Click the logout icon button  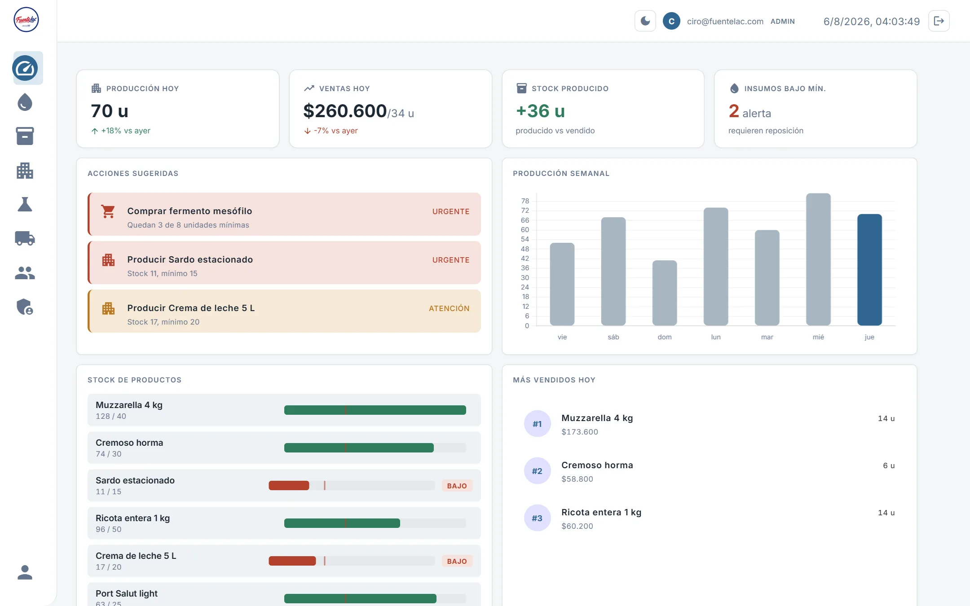pyautogui.click(x=939, y=21)
